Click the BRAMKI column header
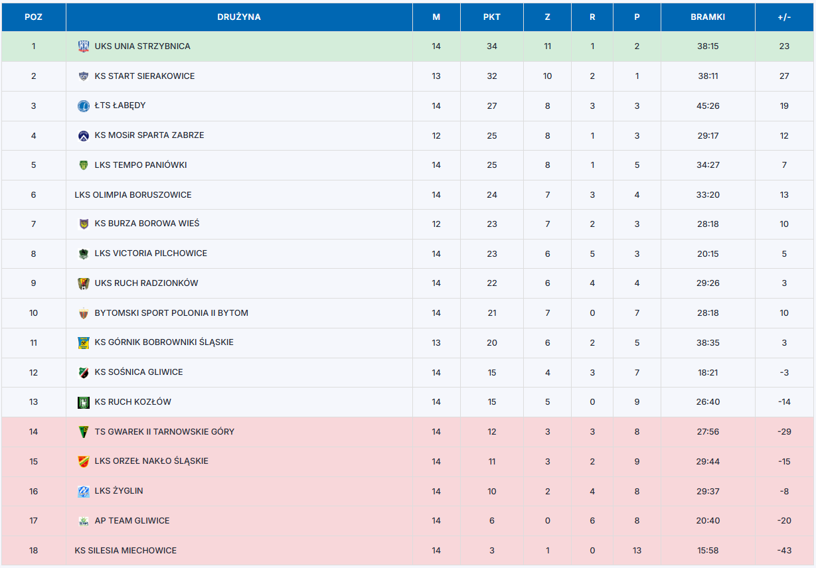Viewport: 816px width, 568px height. (x=708, y=17)
